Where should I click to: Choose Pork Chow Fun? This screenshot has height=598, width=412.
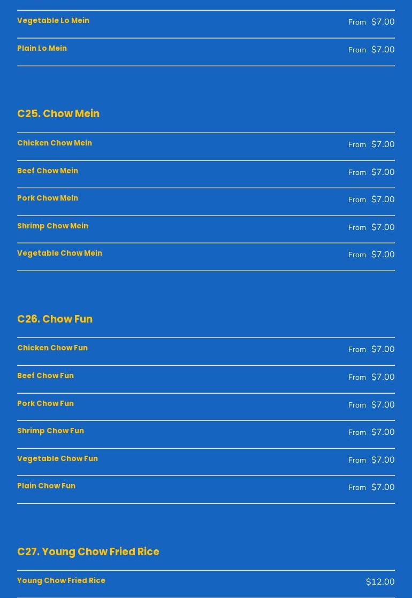coord(45,404)
